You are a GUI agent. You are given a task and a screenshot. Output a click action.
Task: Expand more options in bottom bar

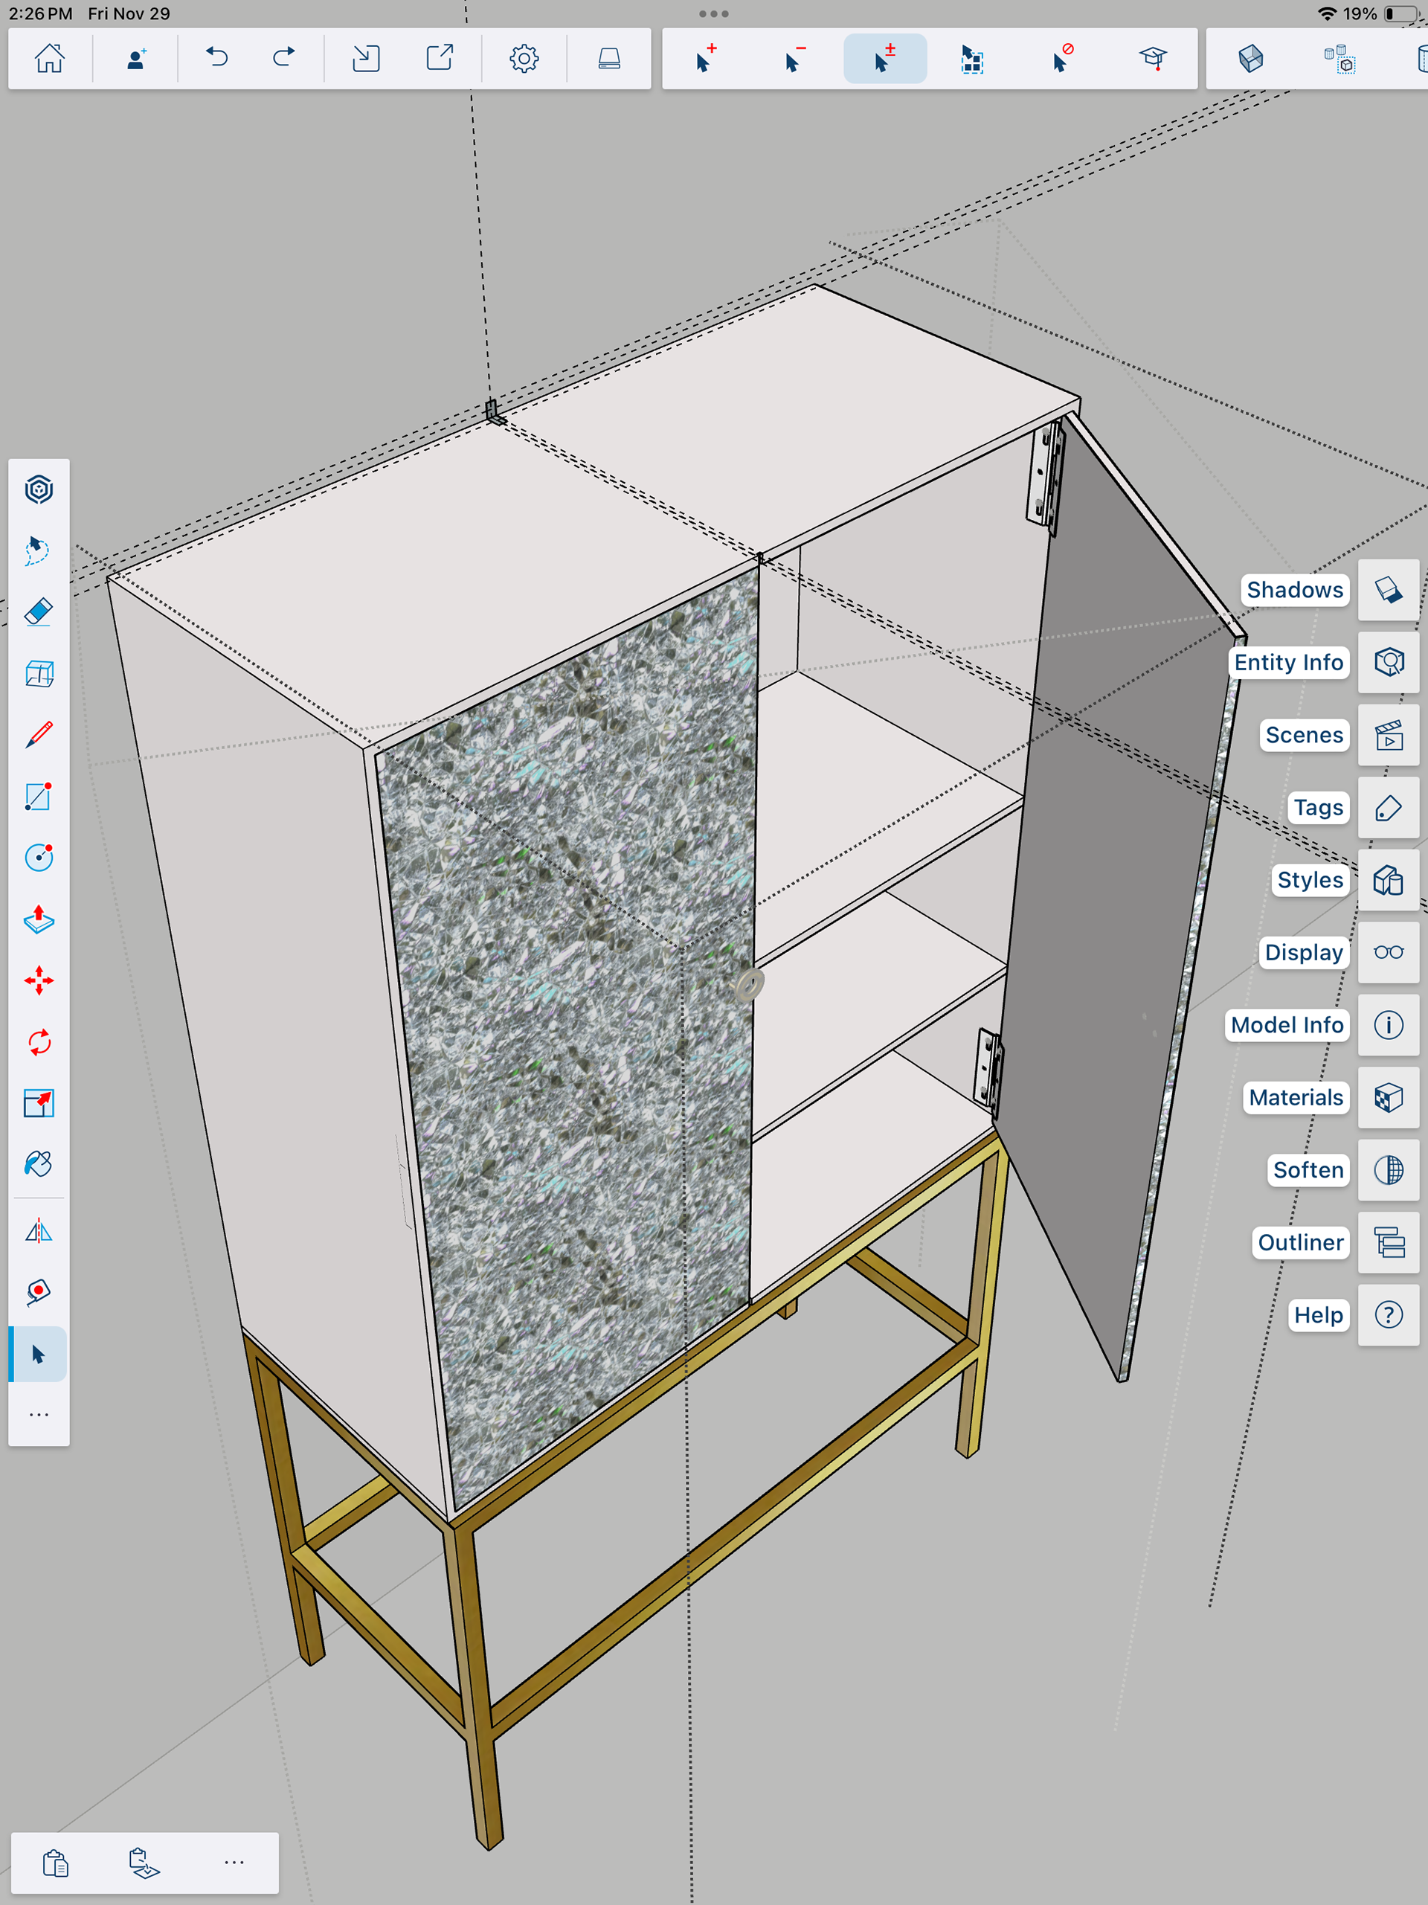tap(234, 1862)
